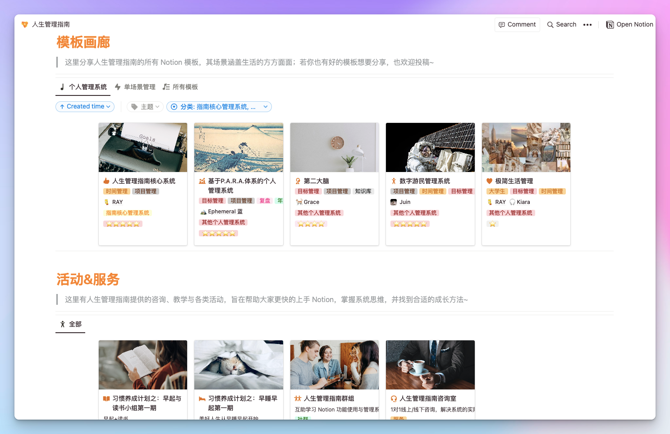Click the tag icon on the 主题 filter
The height and width of the screenshot is (434, 670).
pyautogui.click(x=135, y=106)
